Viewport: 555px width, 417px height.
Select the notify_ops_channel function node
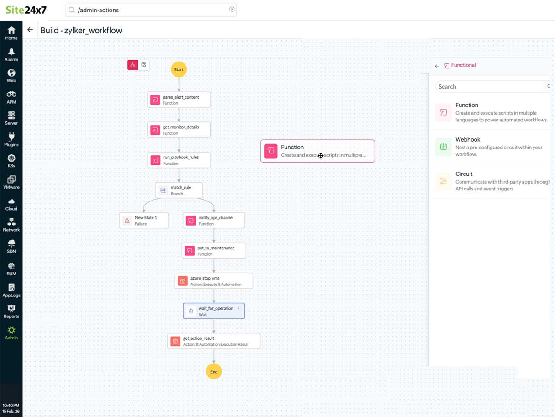point(213,220)
